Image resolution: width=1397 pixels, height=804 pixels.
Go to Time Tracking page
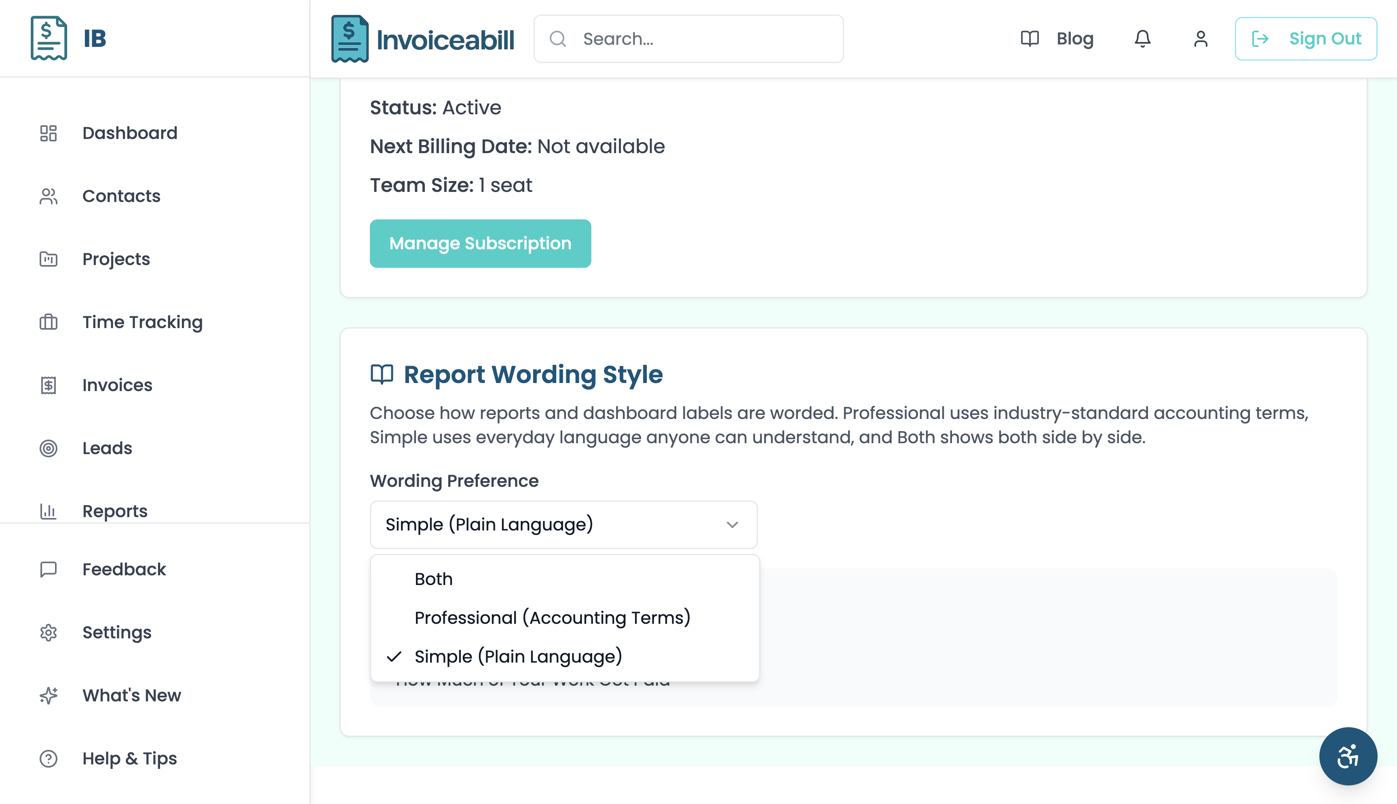143,322
